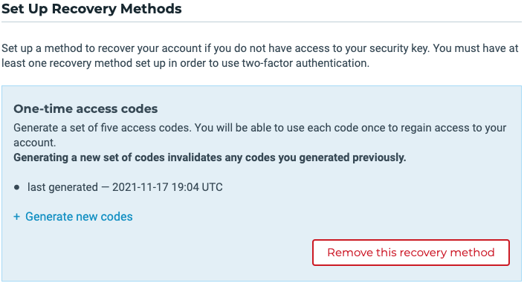
Task: Select the 2021-11-17 date text
Action: (140, 187)
